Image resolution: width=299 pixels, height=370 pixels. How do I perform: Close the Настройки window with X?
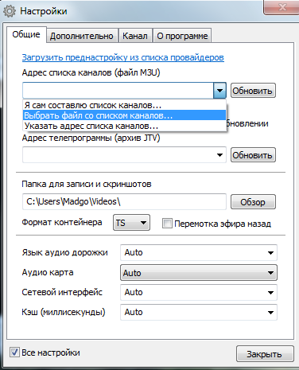(282, 6)
